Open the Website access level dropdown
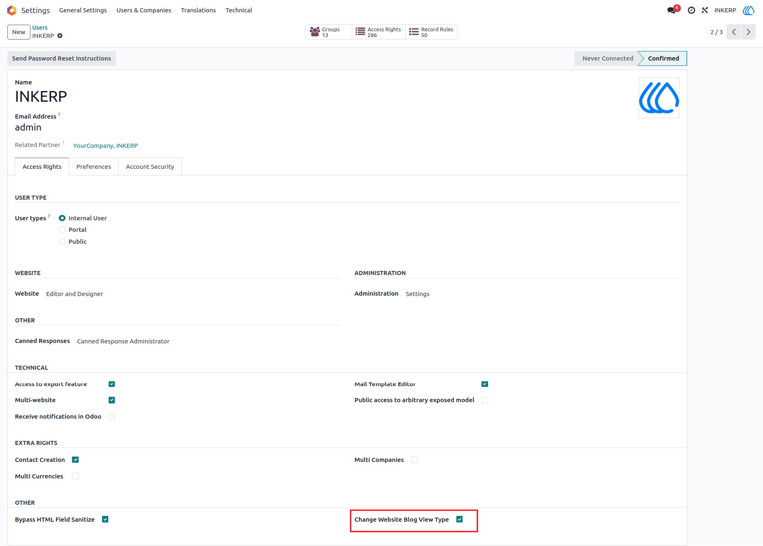The image size is (763, 546). [74, 294]
